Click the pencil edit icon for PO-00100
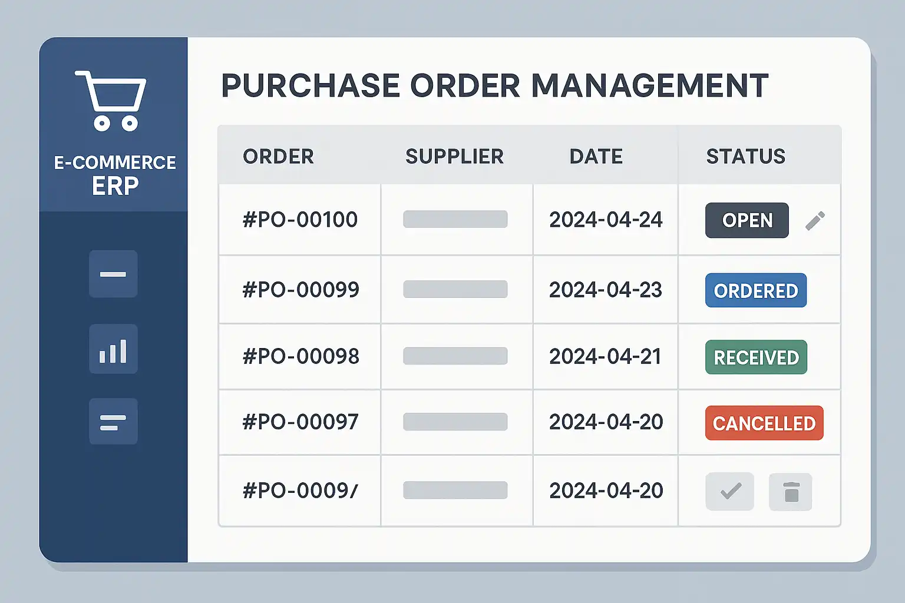This screenshot has height=603, width=905. [815, 221]
